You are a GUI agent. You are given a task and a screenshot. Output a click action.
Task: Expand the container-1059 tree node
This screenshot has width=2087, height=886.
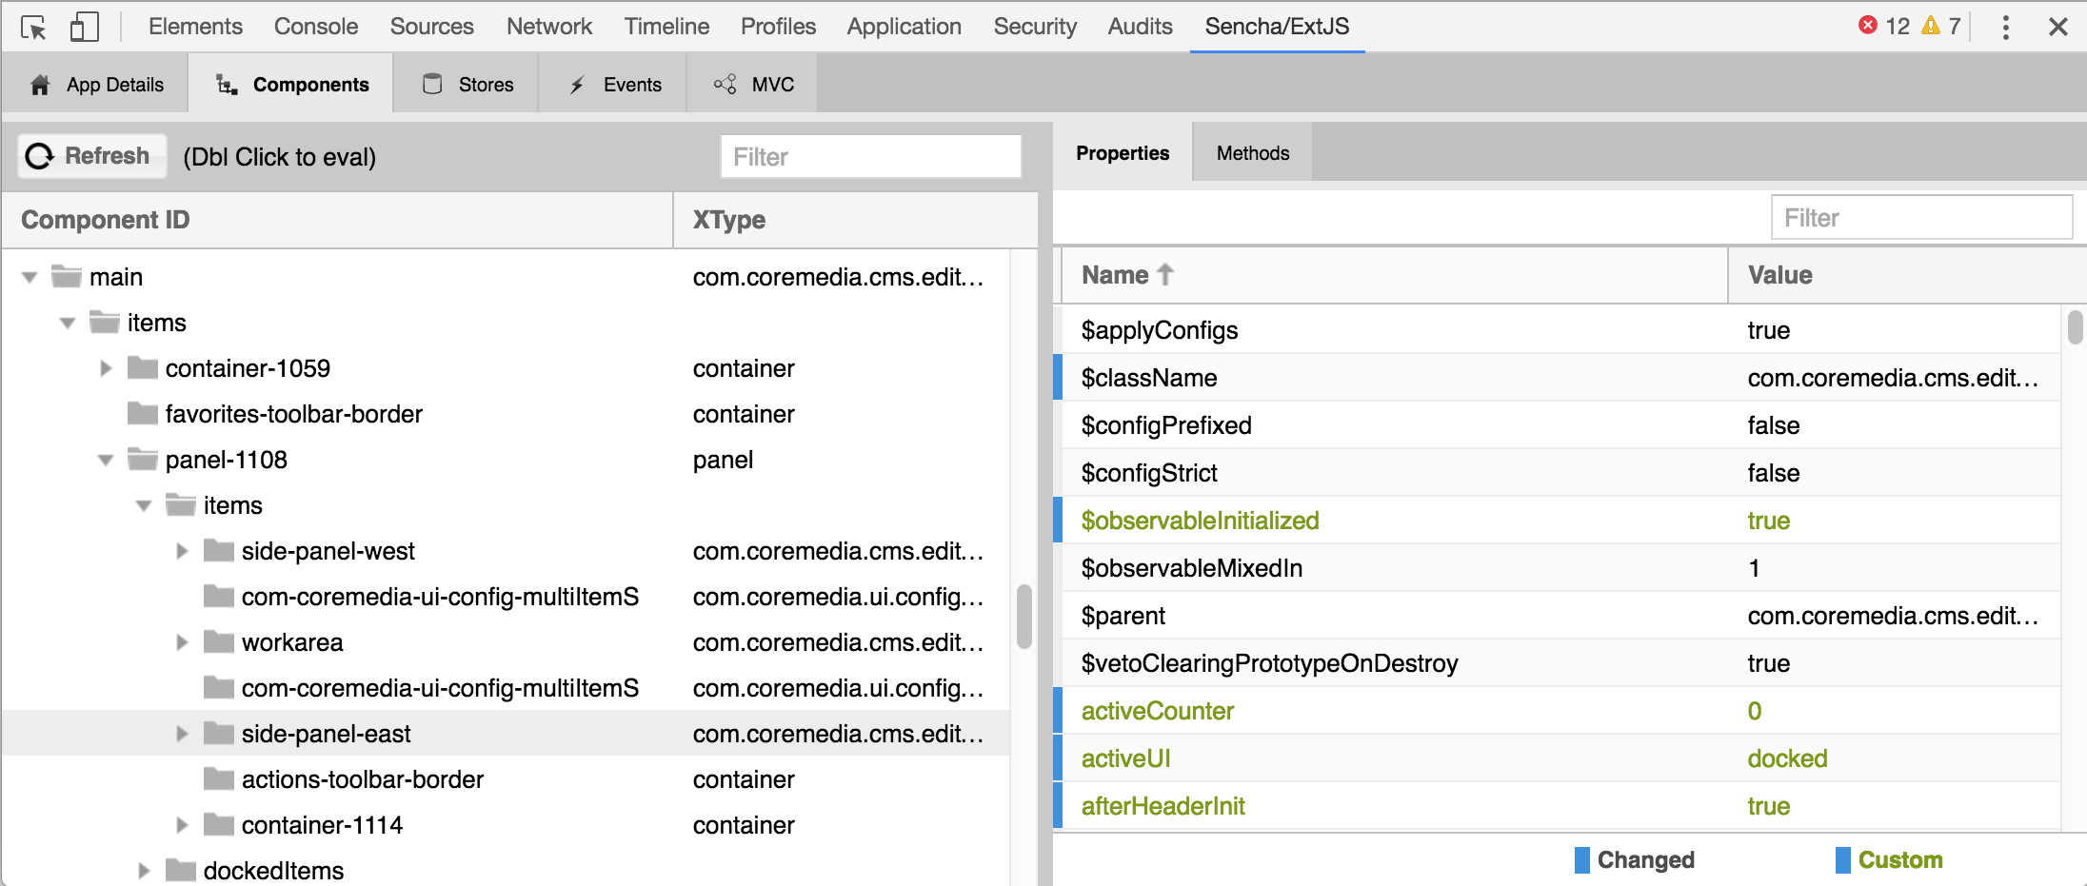pos(105,368)
